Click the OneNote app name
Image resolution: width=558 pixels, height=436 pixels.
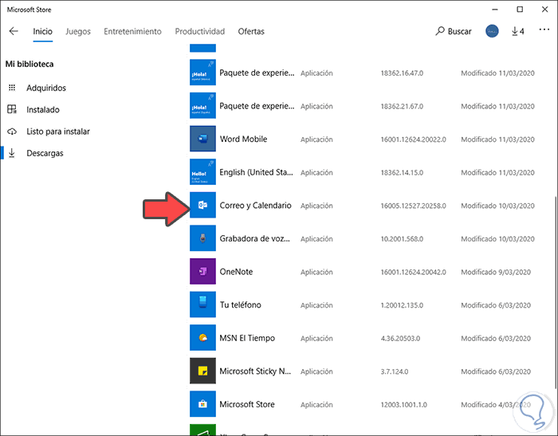(236, 272)
